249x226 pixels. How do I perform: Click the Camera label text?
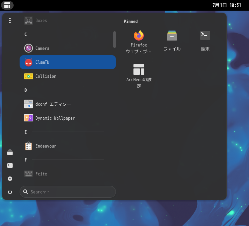coord(42,48)
